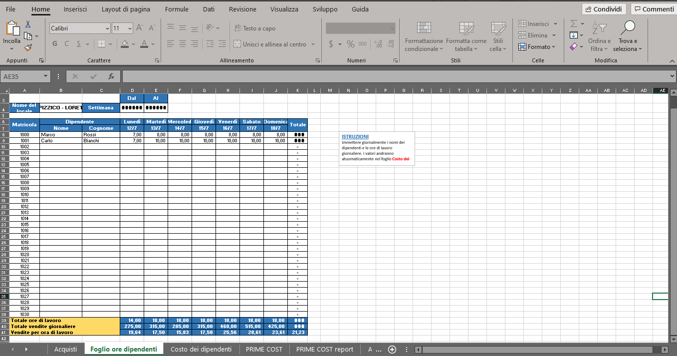
Task: Click the Commenti button
Action: tap(654, 9)
